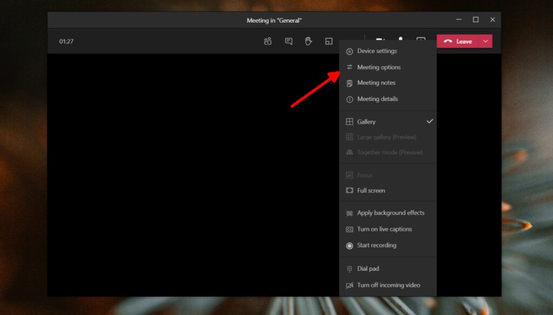Expand the Leave button dropdown
Image resolution: width=553 pixels, height=315 pixels.
point(485,41)
